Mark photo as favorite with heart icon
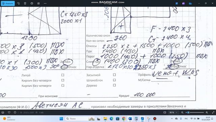Screen dimensions: 216x122 (9, 113)
